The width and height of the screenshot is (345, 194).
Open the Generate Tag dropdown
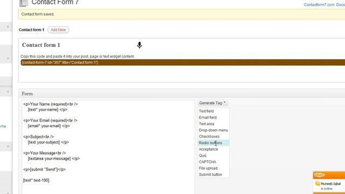click(212, 103)
